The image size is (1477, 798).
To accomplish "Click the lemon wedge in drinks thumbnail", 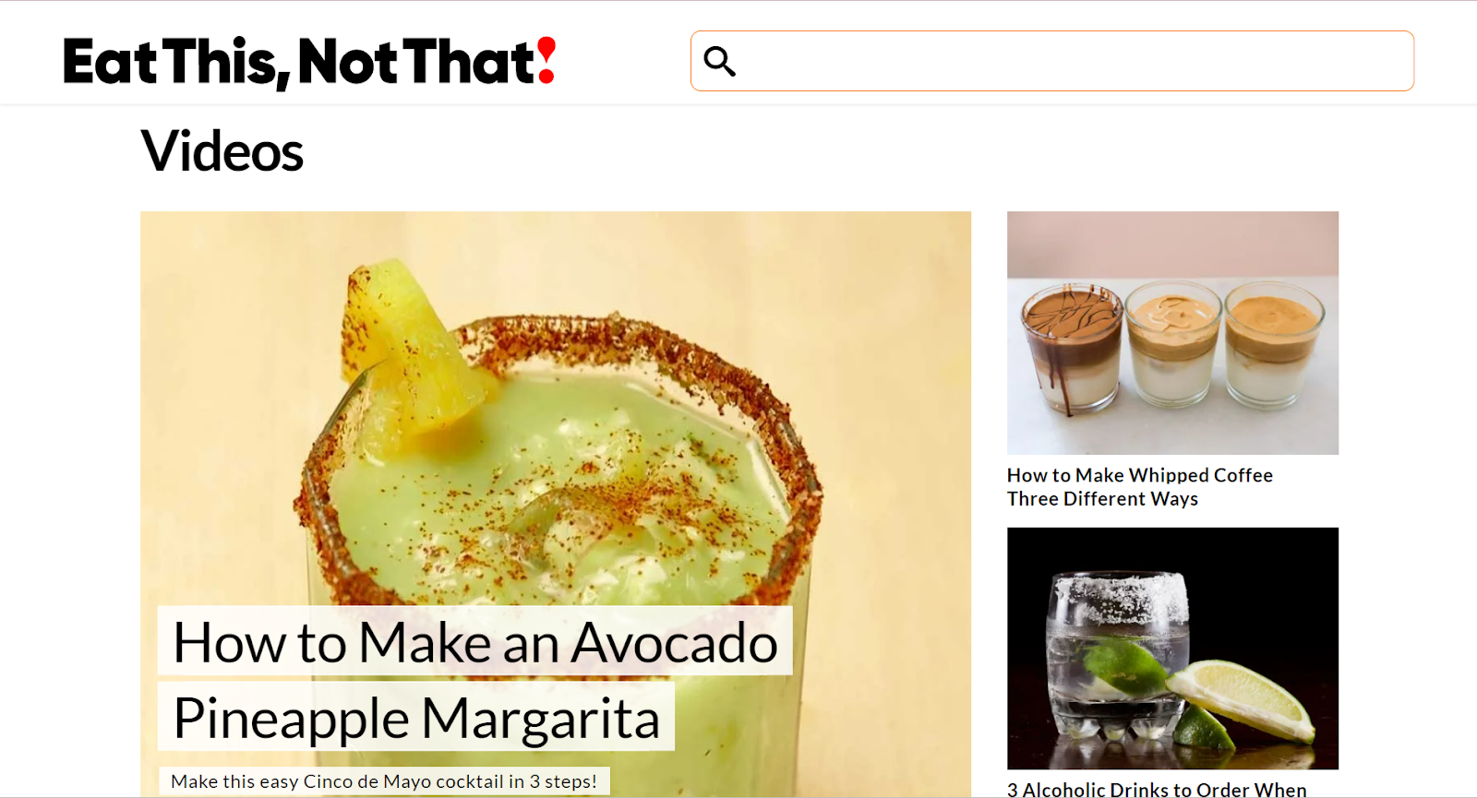I will [x=1242, y=699].
